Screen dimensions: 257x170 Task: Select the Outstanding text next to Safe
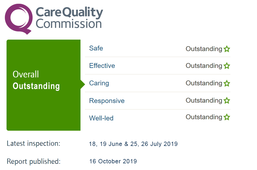204,49
